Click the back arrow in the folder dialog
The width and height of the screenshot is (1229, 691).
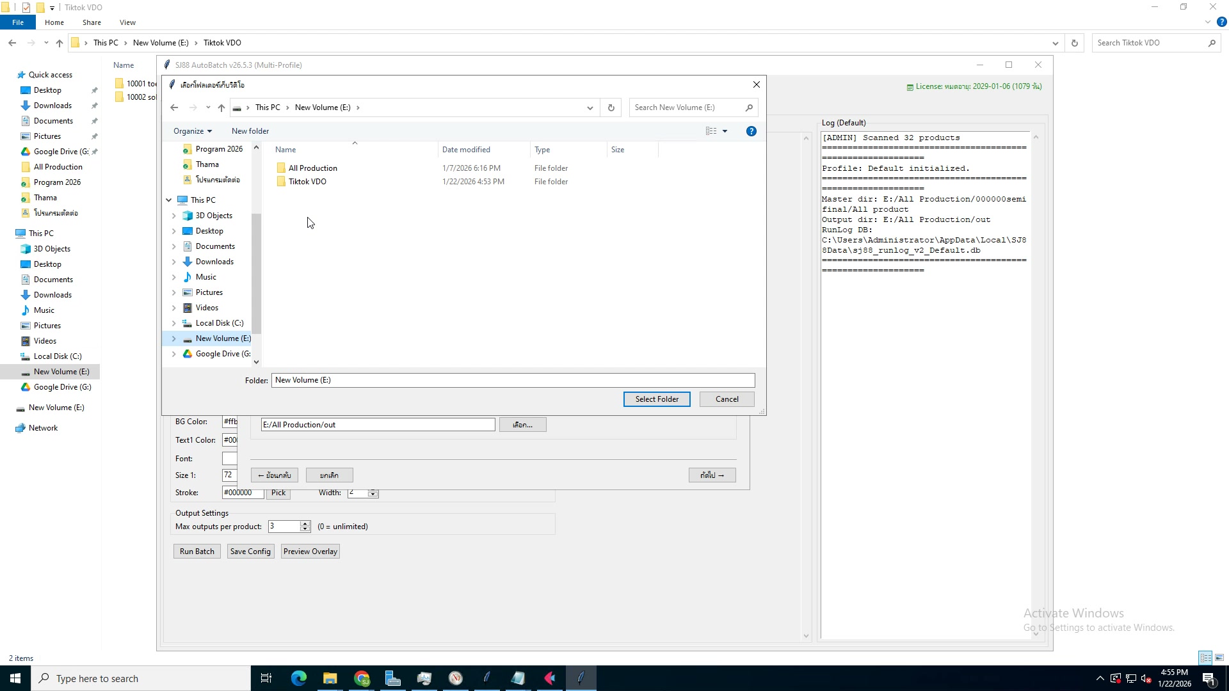pyautogui.click(x=174, y=107)
